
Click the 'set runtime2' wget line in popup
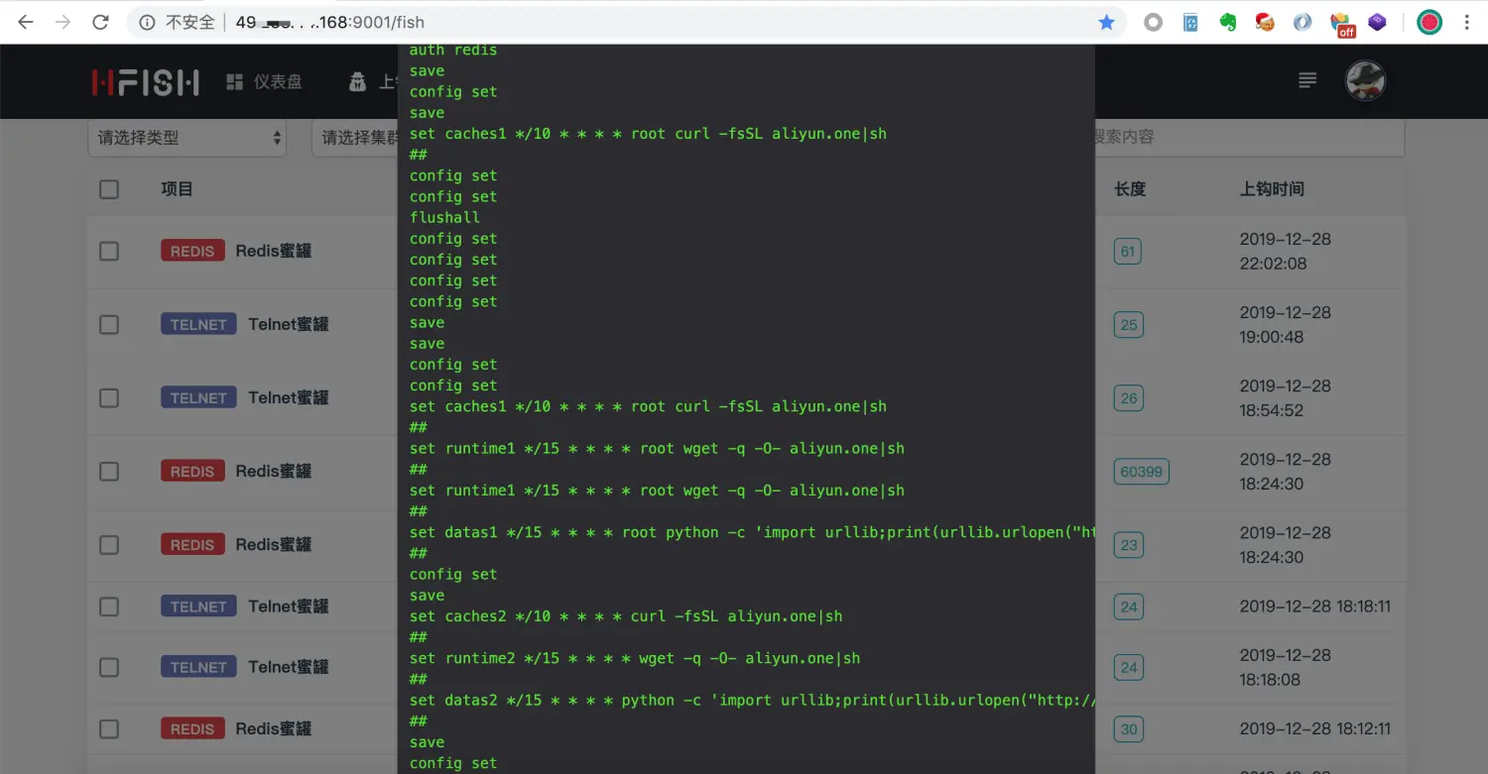[x=635, y=658]
